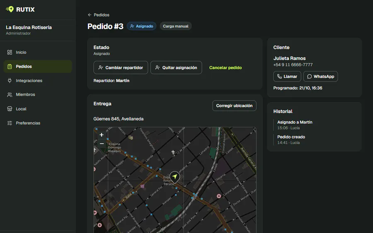Click Programado: 21/10, 16:36 text

coord(298,88)
